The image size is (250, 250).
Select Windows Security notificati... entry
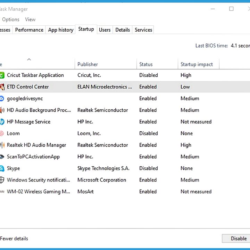39,180
